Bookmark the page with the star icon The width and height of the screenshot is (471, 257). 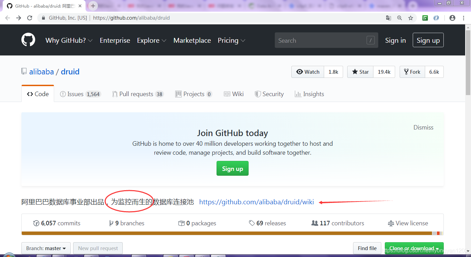(411, 18)
